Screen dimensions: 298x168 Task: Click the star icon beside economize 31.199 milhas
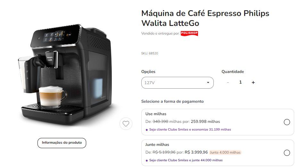[147, 130]
